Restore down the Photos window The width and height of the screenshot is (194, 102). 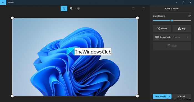(x=183, y=2)
